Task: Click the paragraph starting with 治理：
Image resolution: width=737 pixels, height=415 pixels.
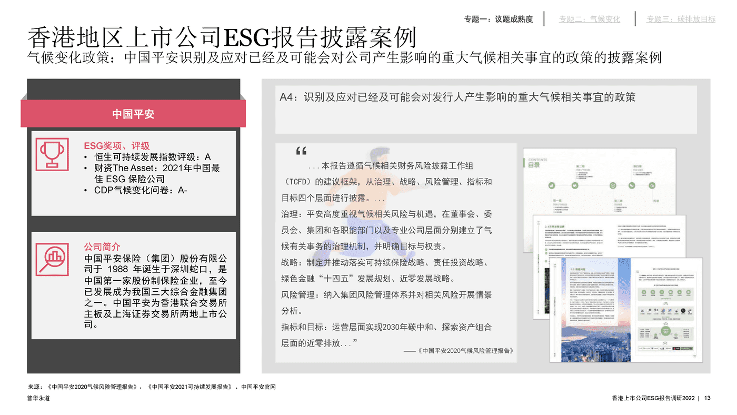Action: coord(386,230)
